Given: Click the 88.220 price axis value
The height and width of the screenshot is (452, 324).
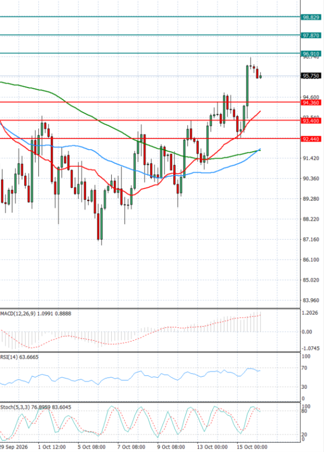Looking at the screenshot, I should 310,219.
